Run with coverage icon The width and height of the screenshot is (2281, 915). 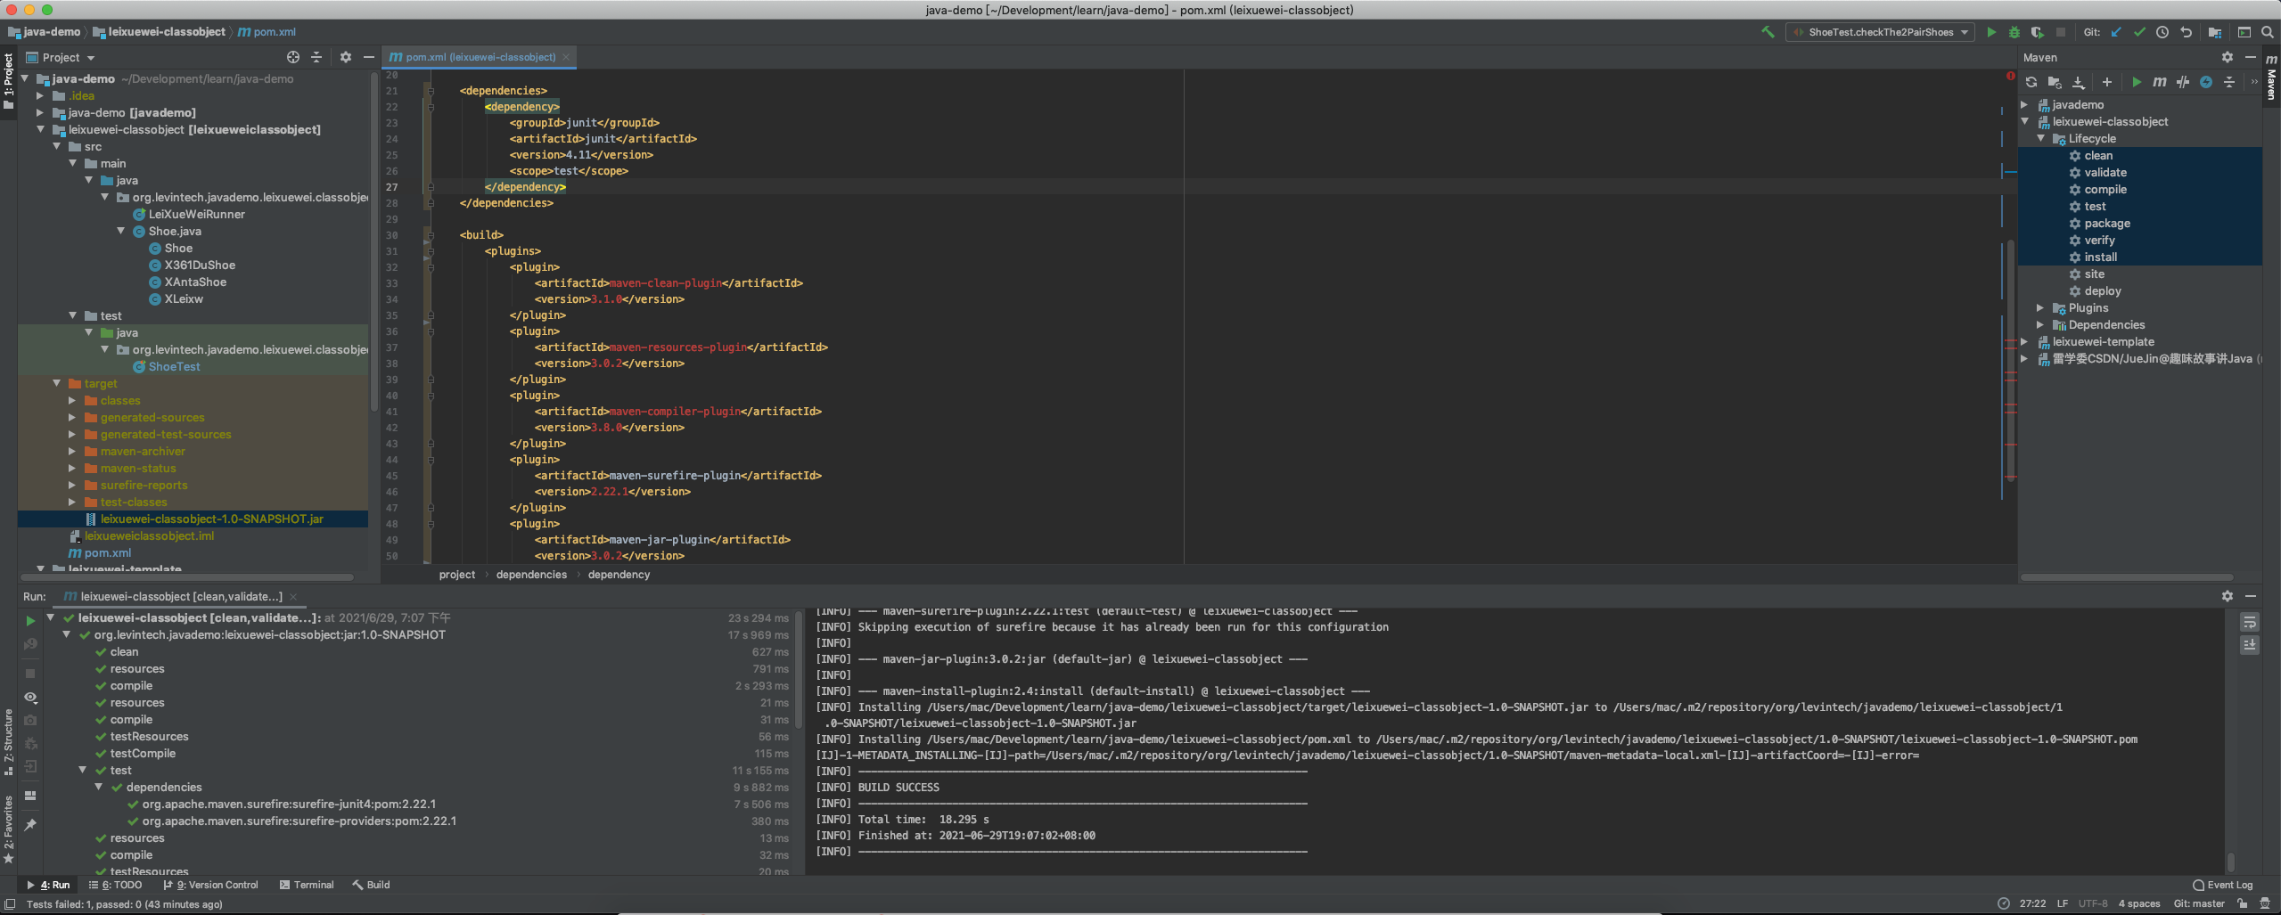[x=2038, y=32]
